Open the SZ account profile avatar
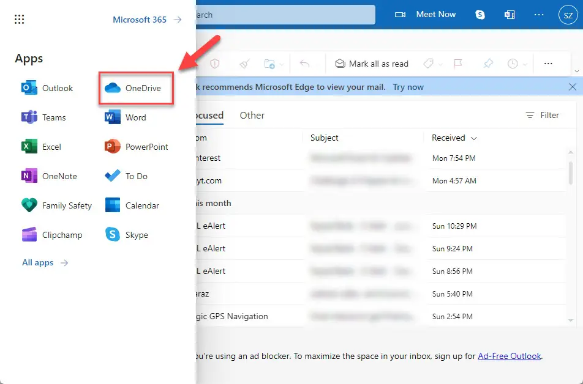583x384 pixels. pyautogui.click(x=568, y=15)
